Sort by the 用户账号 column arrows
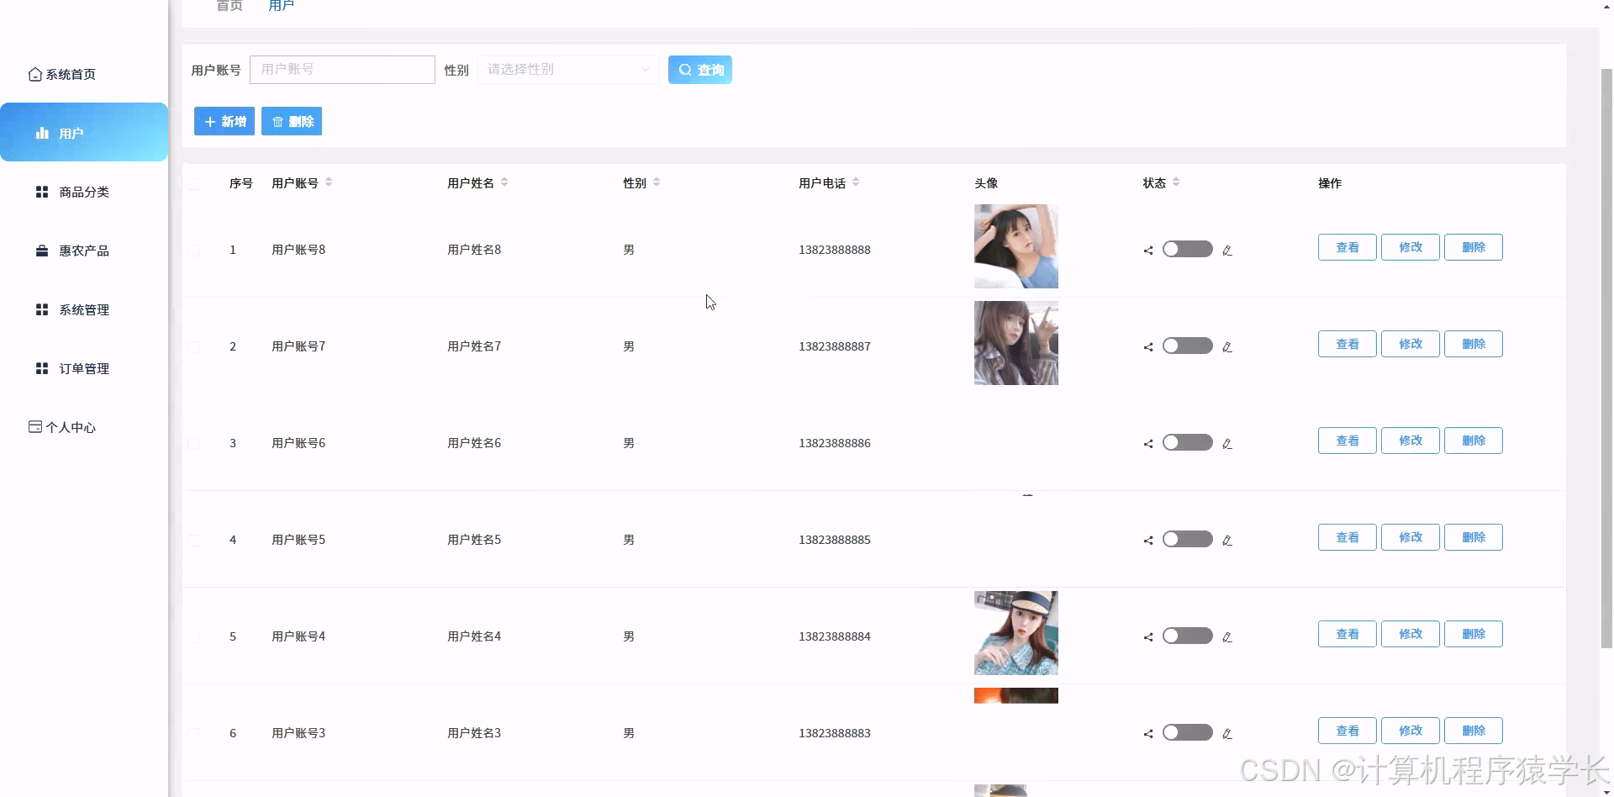Viewport: 1614px width, 797px height. point(328,182)
